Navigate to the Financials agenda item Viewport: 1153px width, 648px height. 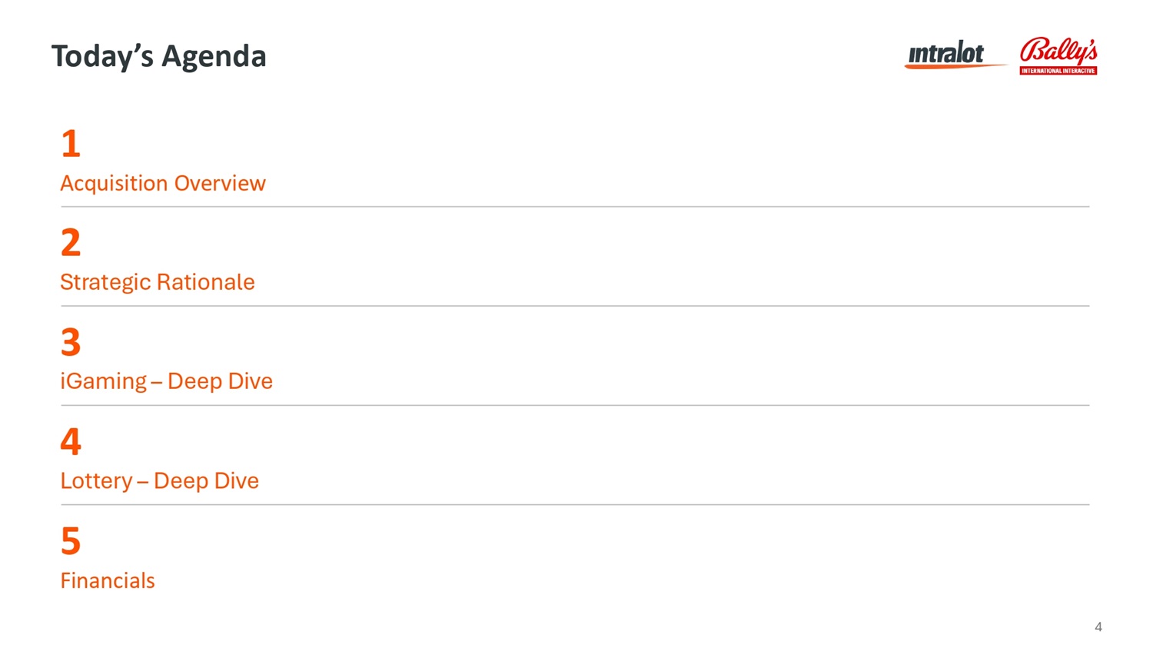[108, 580]
